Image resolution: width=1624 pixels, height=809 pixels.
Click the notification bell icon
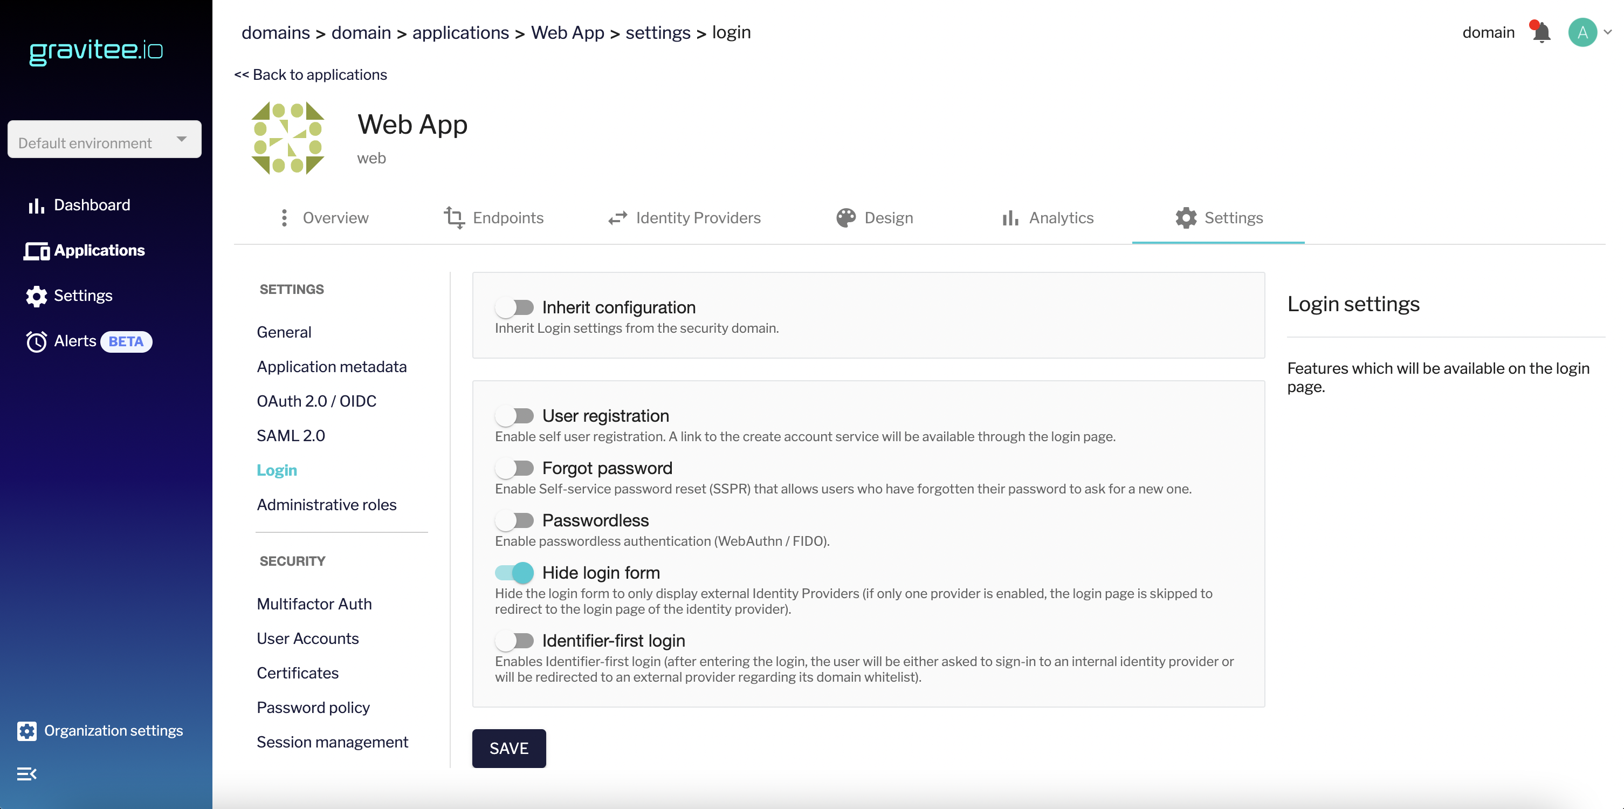click(x=1542, y=32)
